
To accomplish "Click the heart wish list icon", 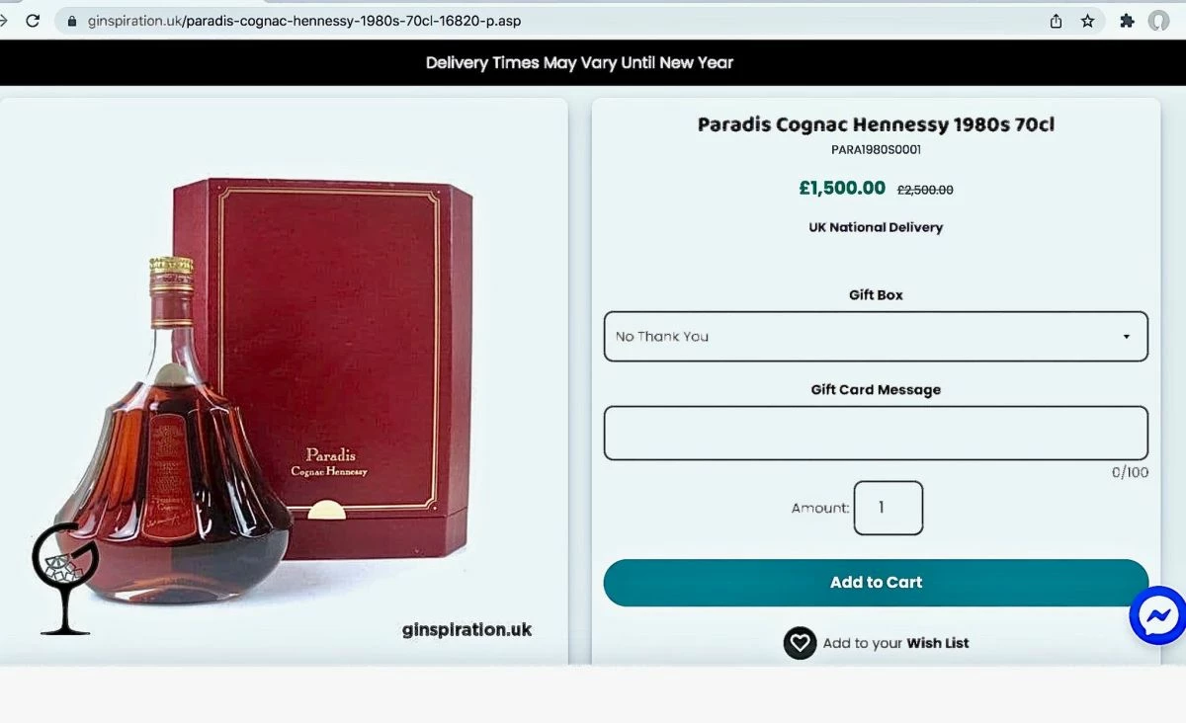I will pos(800,643).
